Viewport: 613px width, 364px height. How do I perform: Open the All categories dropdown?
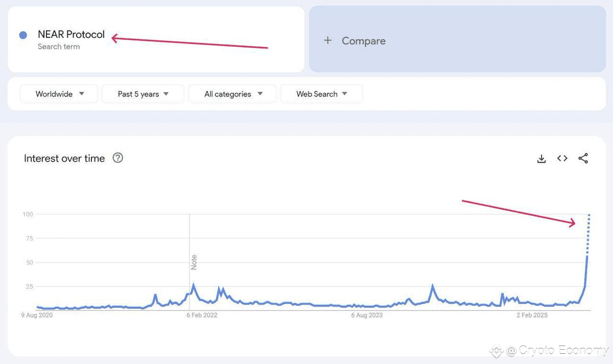tap(232, 94)
